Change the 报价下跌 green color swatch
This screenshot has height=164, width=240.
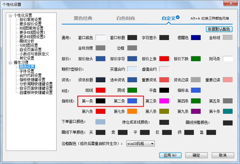(196, 59)
